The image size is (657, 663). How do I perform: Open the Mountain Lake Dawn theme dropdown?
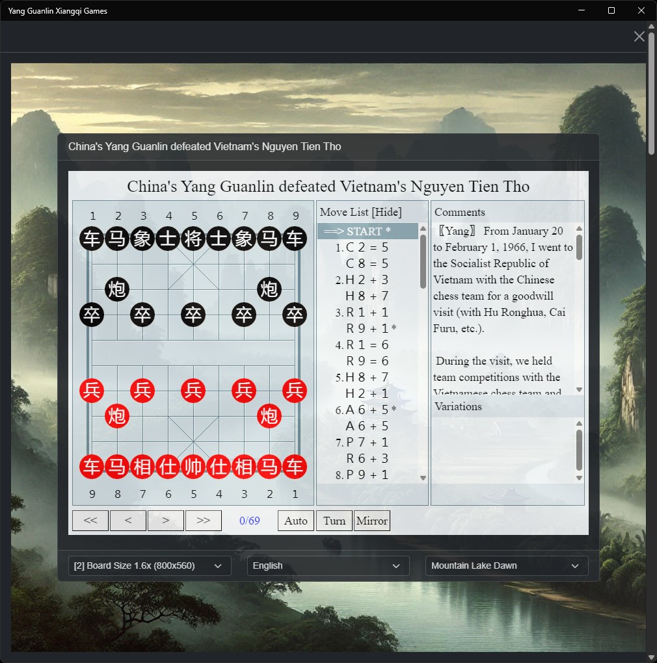tap(507, 565)
